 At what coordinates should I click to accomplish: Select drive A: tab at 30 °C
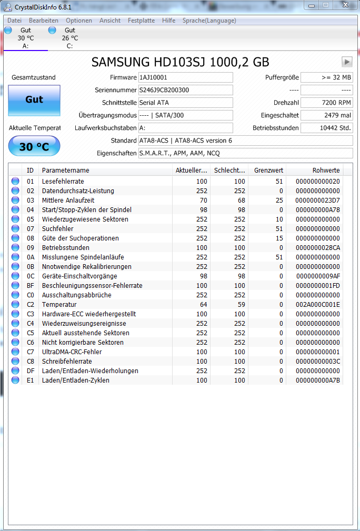click(x=25, y=38)
